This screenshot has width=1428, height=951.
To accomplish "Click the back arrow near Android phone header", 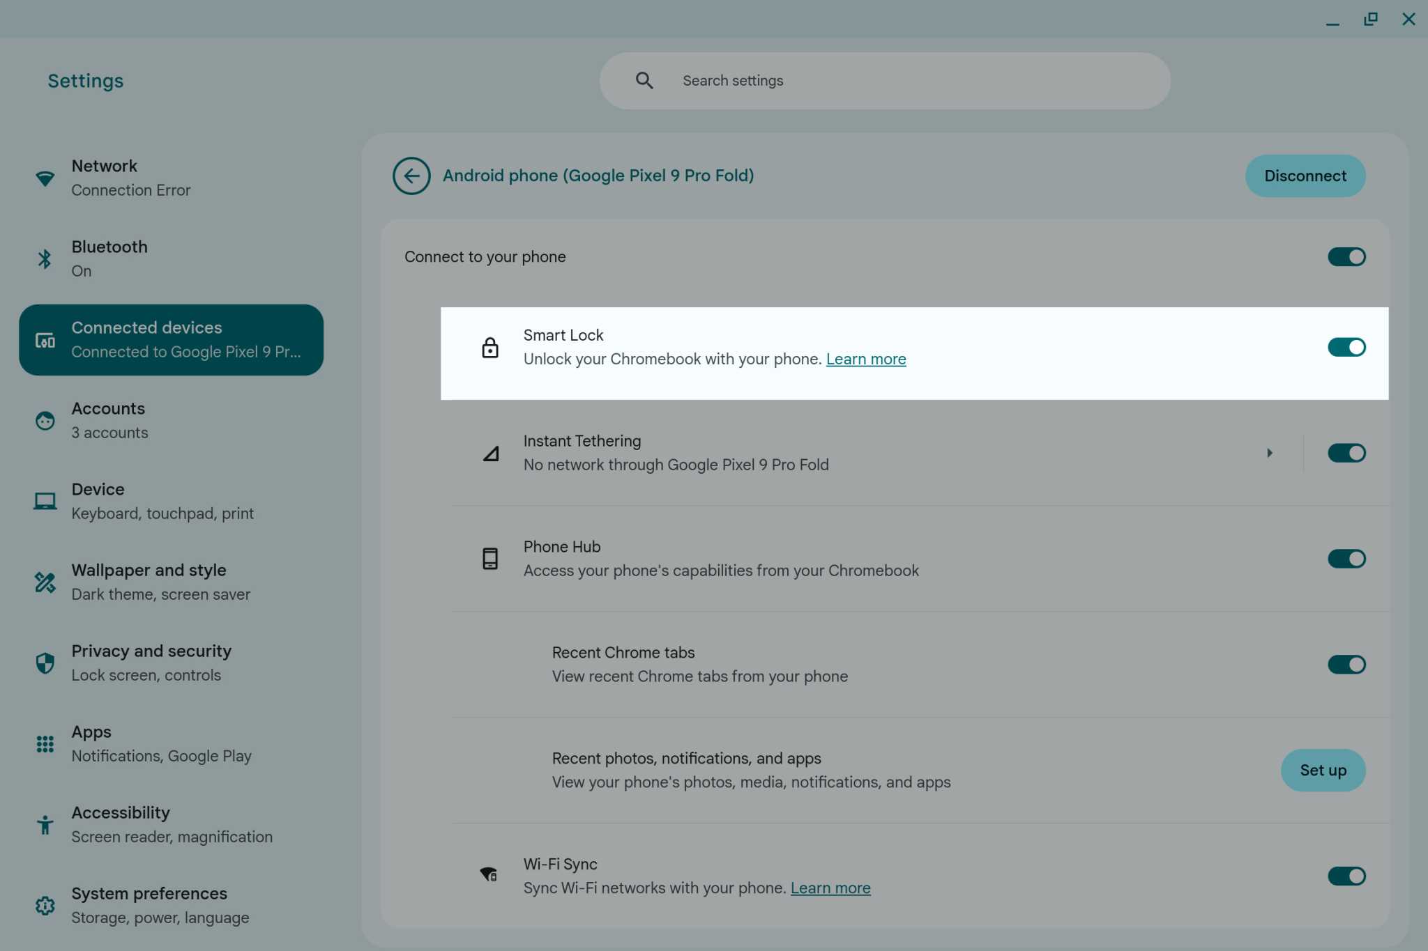I will pos(411,176).
